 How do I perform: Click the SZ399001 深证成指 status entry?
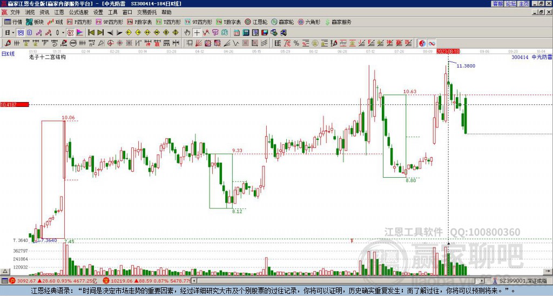click(x=522, y=281)
